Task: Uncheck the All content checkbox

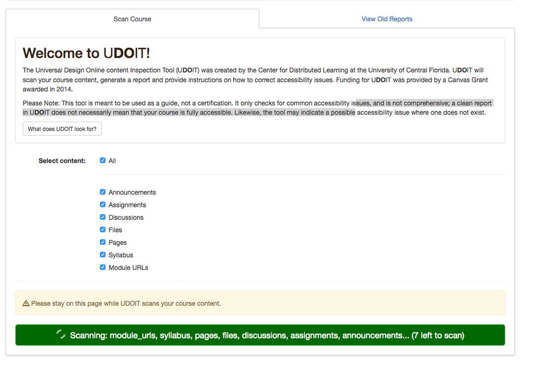Action: [x=102, y=160]
